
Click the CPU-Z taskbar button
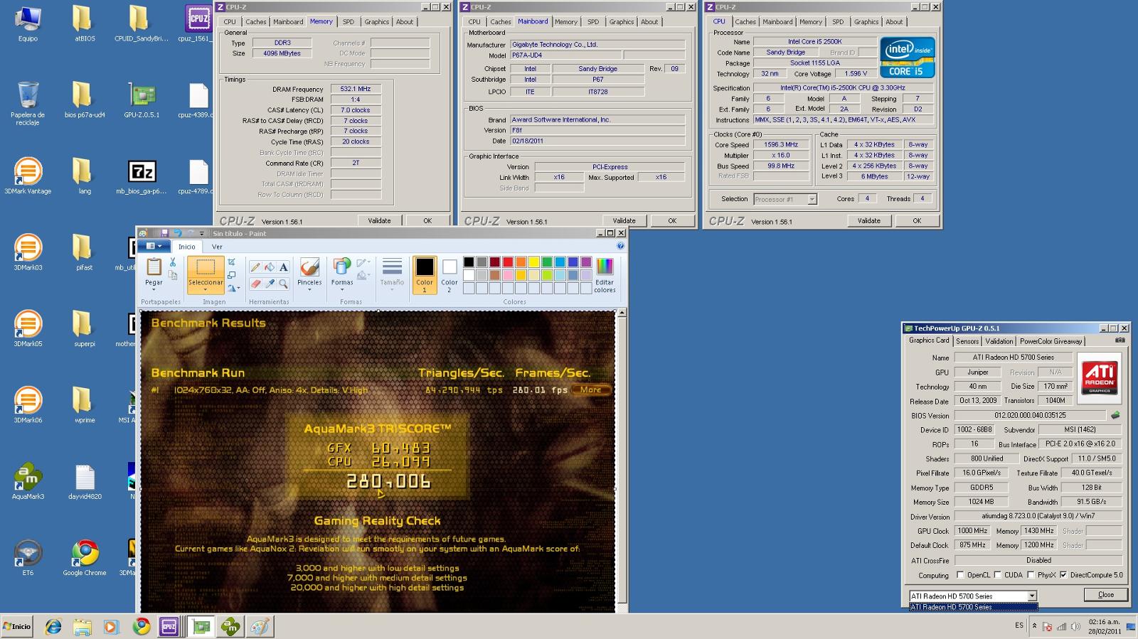pos(169,626)
